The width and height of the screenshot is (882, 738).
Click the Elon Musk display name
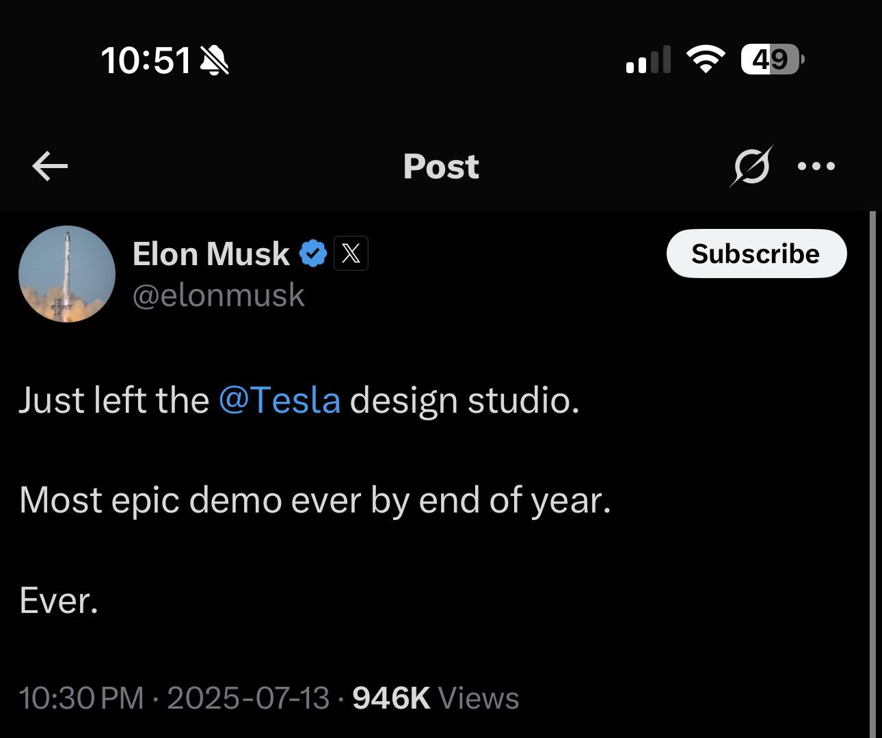coord(211,254)
